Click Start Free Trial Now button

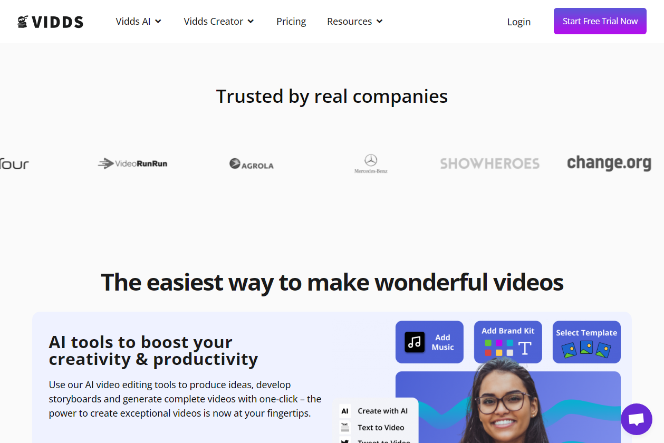pyautogui.click(x=600, y=21)
